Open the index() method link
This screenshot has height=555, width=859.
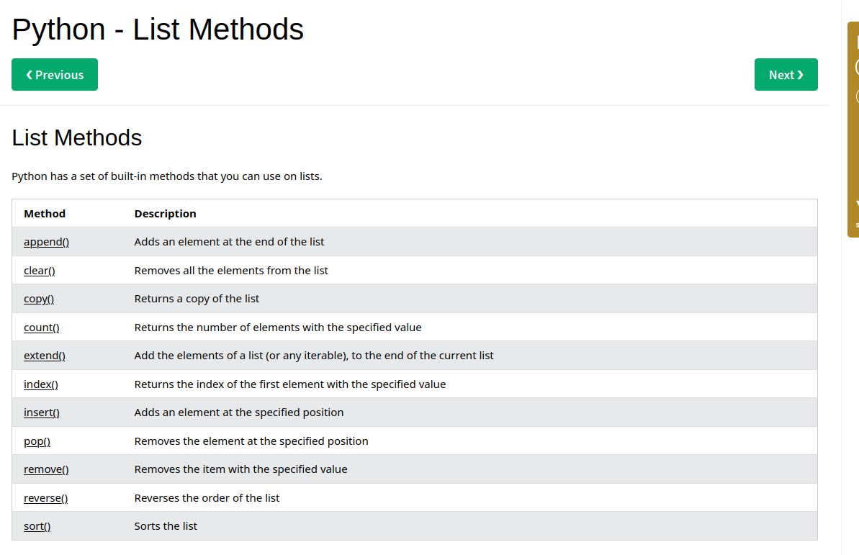[41, 384]
